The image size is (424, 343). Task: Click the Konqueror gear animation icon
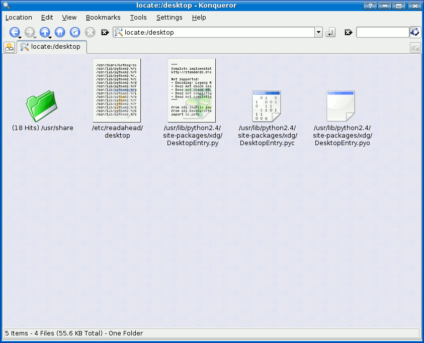(415, 32)
